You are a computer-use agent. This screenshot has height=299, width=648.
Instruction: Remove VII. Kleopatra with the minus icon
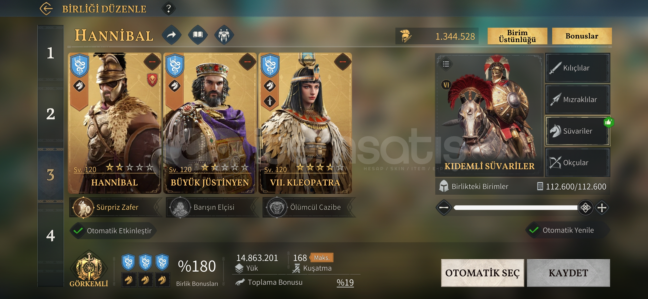[x=343, y=61]
